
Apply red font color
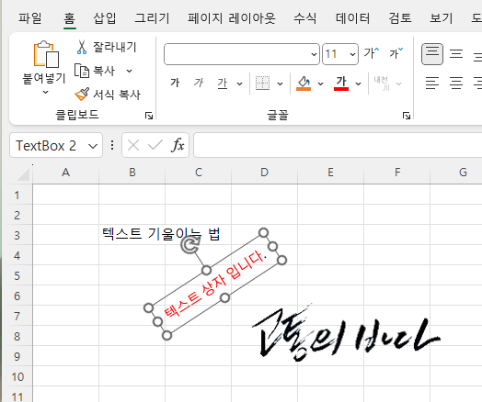pos(341,84)
